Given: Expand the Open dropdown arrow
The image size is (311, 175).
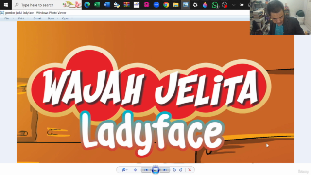Looking at the screenshot, I should (72, 18).
